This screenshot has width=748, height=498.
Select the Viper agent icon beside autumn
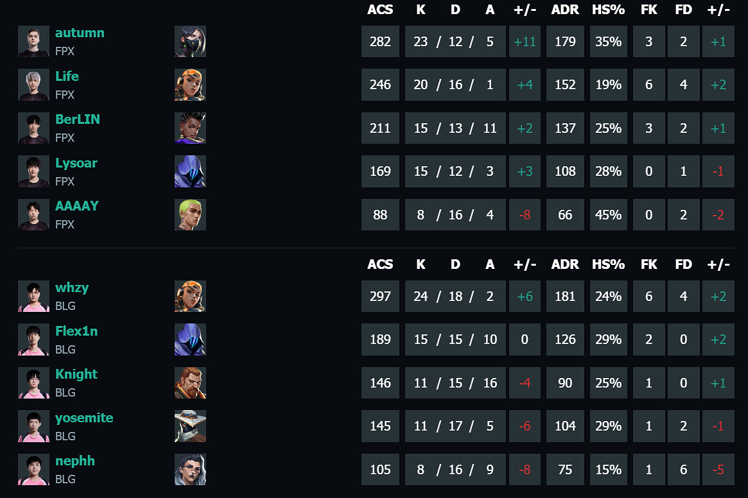tap(190, 41)
